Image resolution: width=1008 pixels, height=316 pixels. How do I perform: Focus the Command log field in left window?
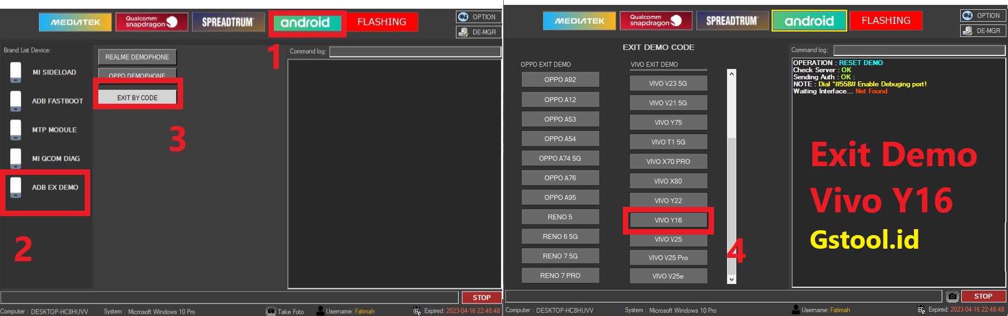[x=415, y=52]
